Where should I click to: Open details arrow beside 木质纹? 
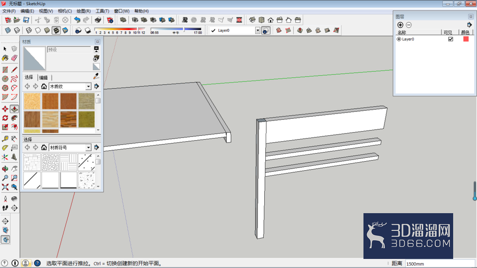[x=96, y=86]
